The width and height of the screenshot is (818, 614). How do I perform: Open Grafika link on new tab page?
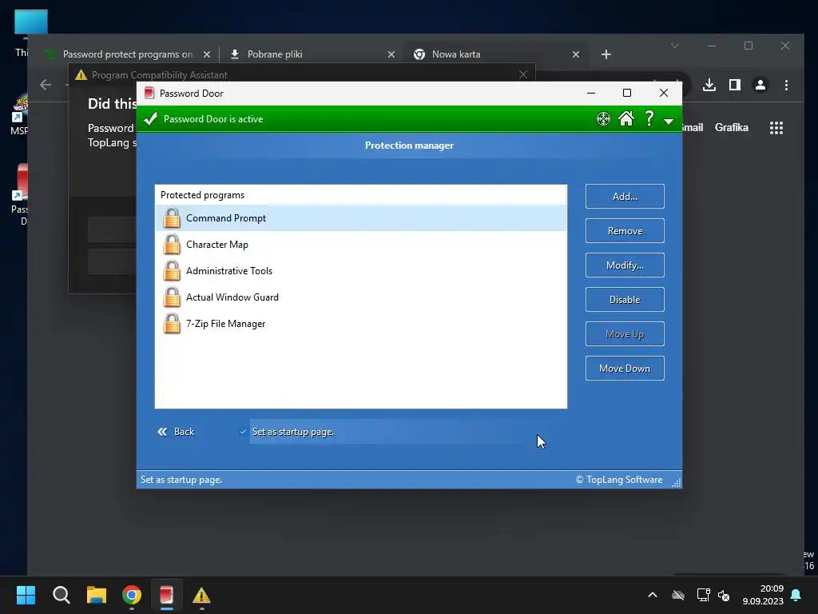(732, 127)
